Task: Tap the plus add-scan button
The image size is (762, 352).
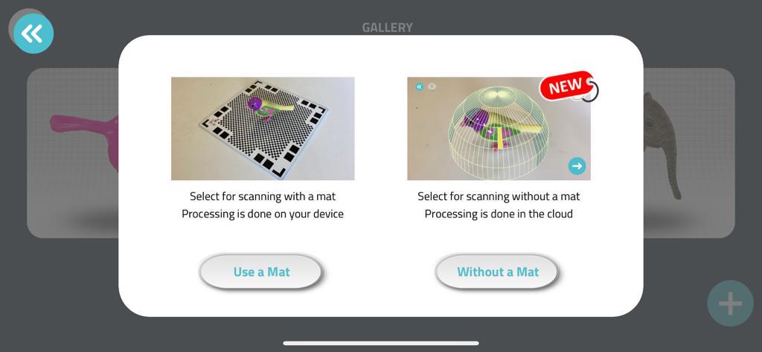Action: coord(730,304)
